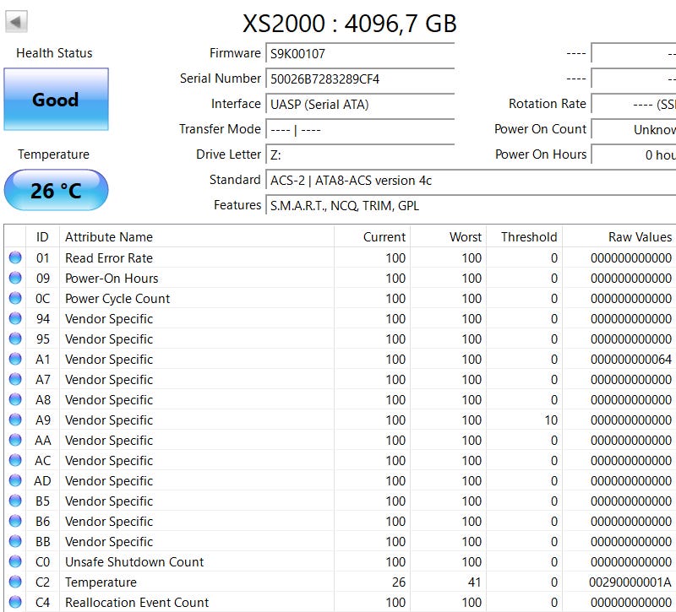
Task: Select the status orb for Unsafe Shutdown Count
Action: (x=15, y=561)
